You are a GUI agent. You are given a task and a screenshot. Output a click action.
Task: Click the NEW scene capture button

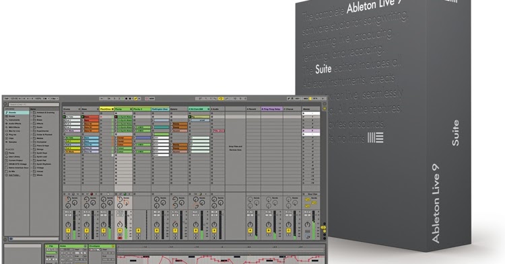click(x=151, y=99)
